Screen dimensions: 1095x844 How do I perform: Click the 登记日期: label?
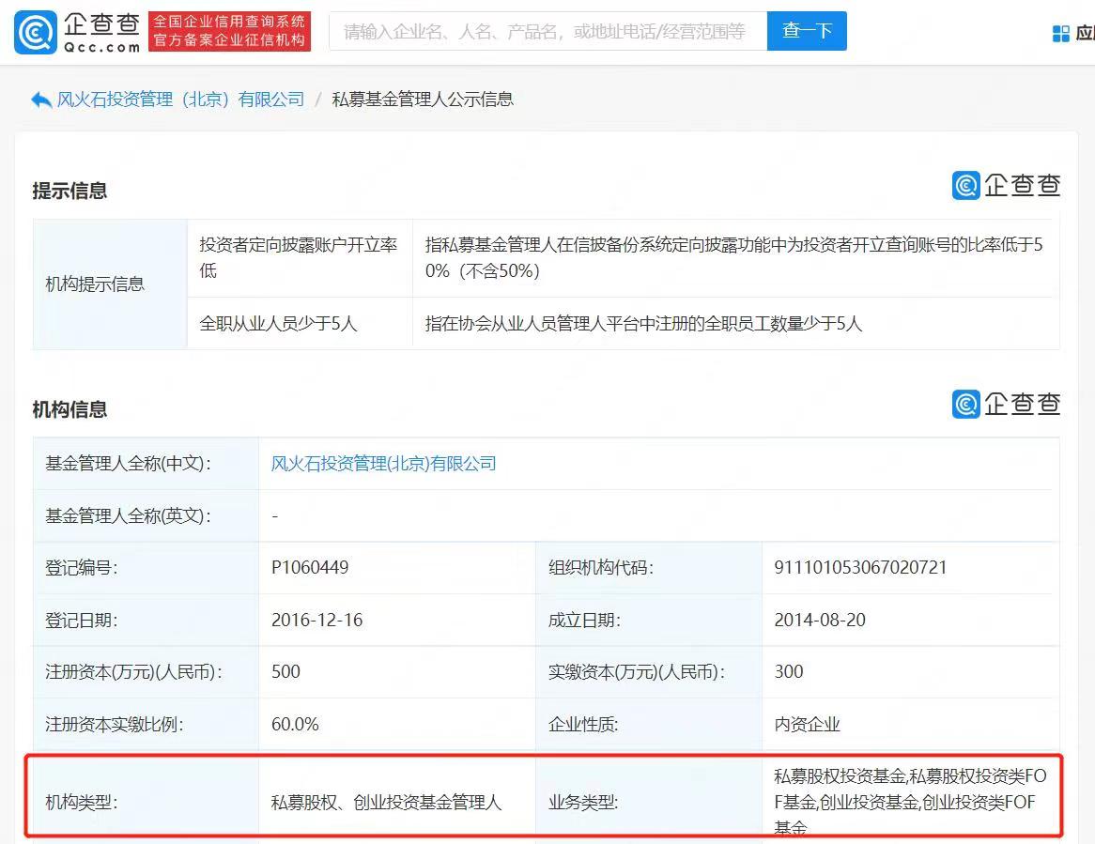coord(82,620)
